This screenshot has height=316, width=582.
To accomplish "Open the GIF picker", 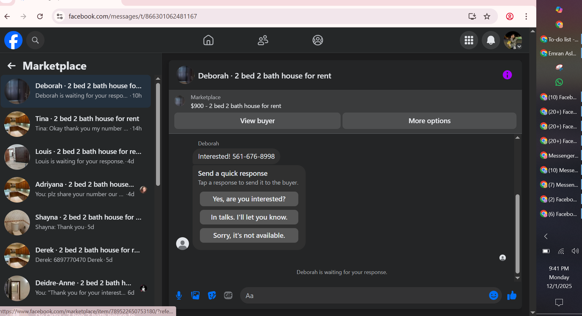I will point(228,295).
